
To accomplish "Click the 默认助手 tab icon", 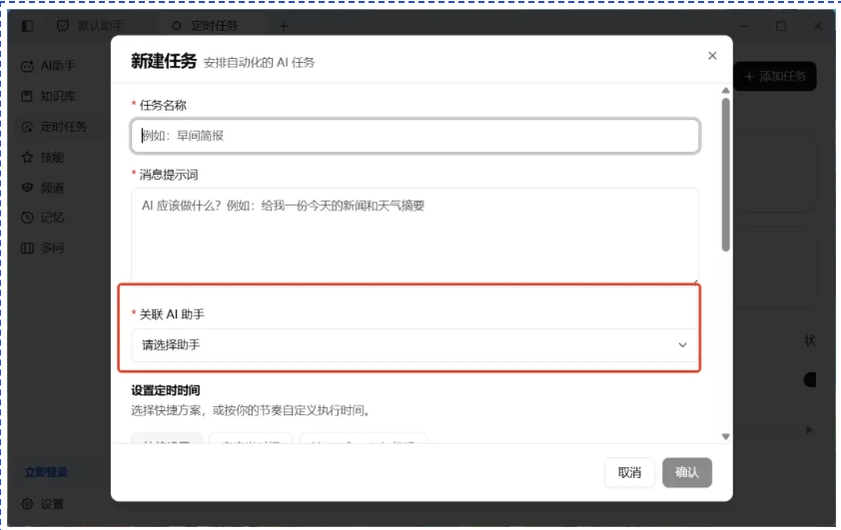I will pyautogui.click(x=63, y=26).
